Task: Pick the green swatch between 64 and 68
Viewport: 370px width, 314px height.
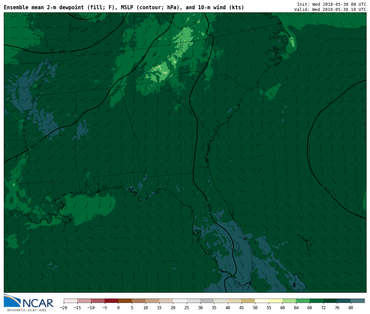Action: click(x=303, y=301)
